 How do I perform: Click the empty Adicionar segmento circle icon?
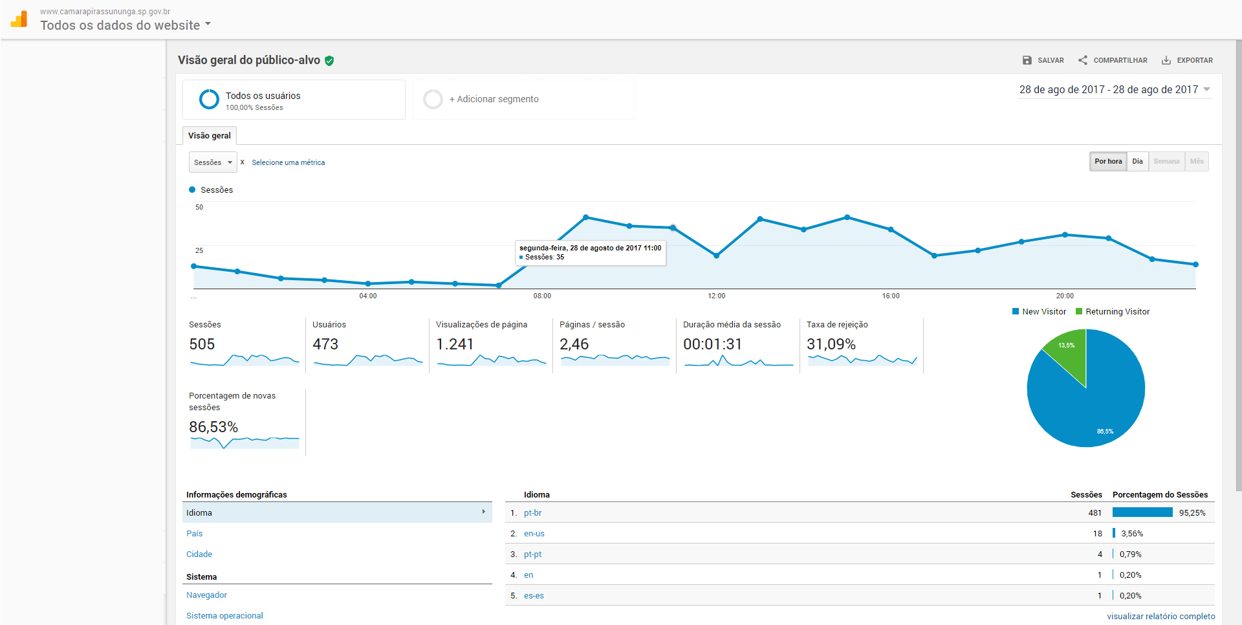click(x=433, y=100)
